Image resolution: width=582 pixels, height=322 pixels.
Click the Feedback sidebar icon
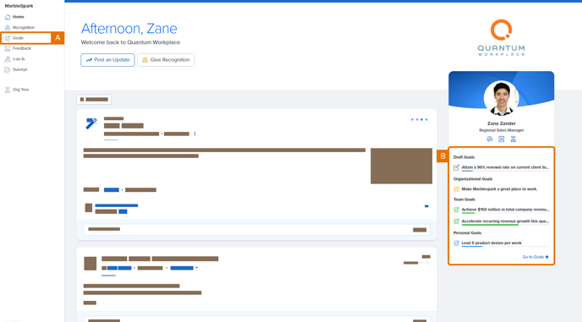(8, 49)
